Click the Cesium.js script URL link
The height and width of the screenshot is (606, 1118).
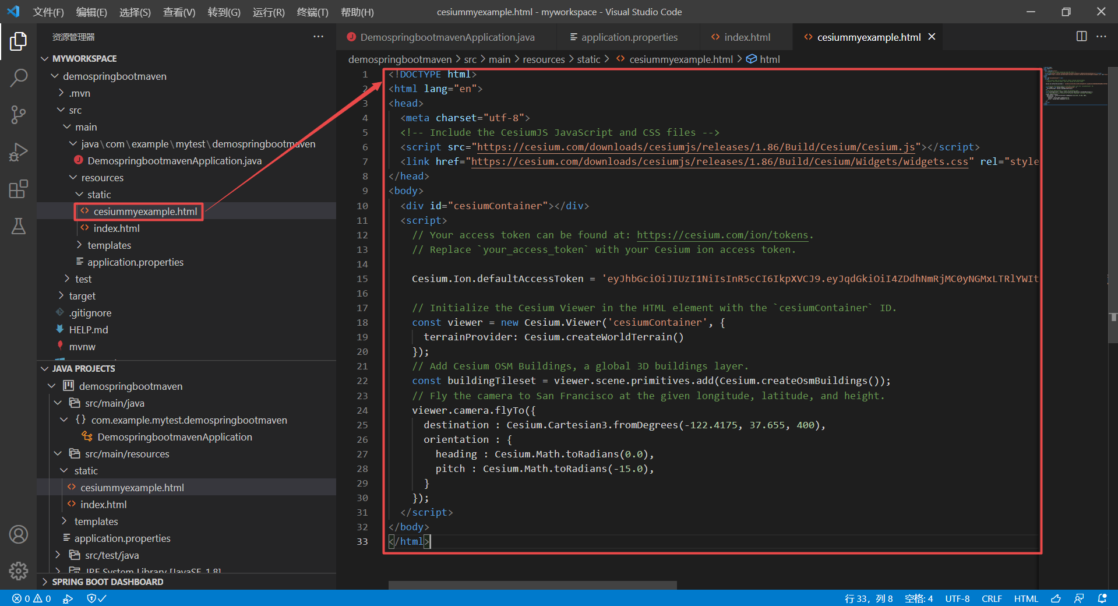696,147
